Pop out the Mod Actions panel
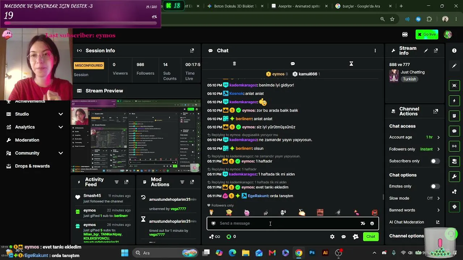This screenshot has height=260, width=463. coord(192,182)
